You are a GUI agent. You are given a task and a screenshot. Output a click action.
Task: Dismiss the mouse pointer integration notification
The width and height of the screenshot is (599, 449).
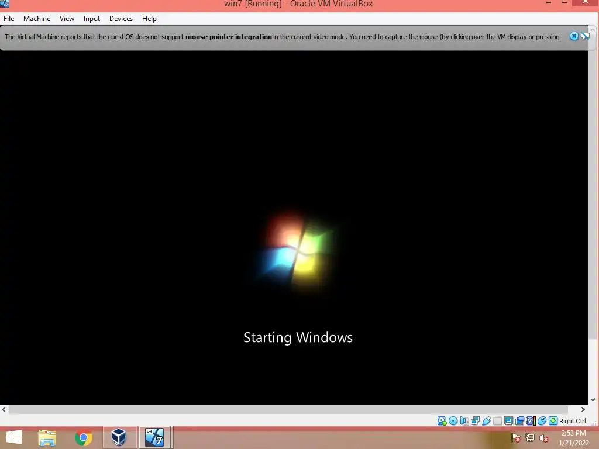click(x=574, y=36)
